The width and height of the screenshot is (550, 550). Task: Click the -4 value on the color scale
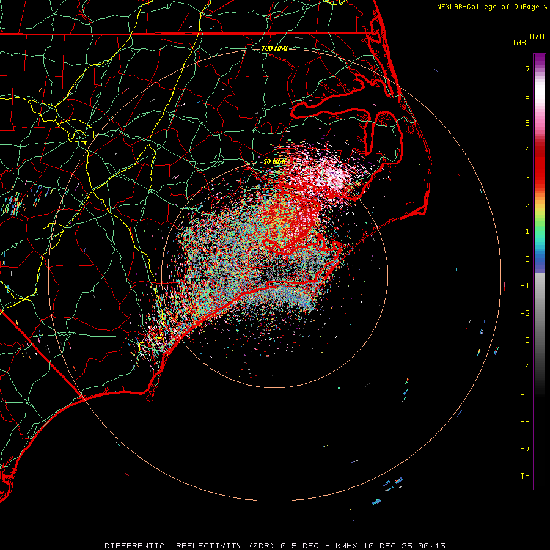click(x=525, y=367)
